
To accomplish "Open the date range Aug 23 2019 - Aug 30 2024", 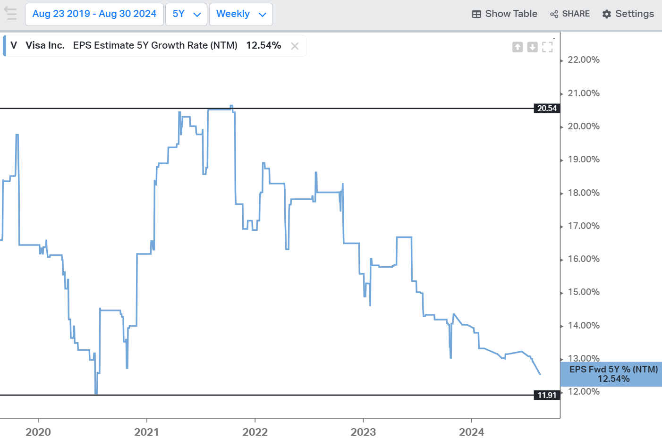I will tap(94, 14).
